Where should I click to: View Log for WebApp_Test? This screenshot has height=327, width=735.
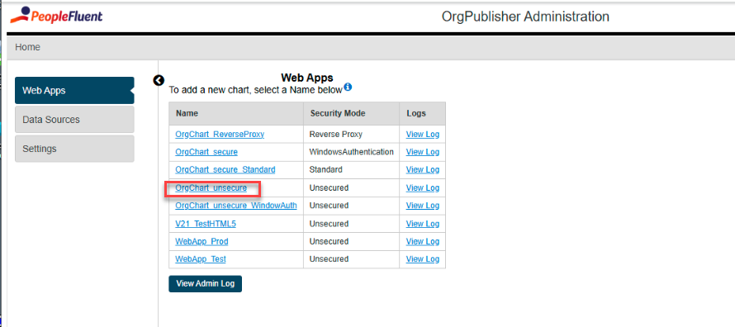tap(422, 259)
